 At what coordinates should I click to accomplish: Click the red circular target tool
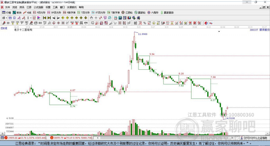coord(54,23)
